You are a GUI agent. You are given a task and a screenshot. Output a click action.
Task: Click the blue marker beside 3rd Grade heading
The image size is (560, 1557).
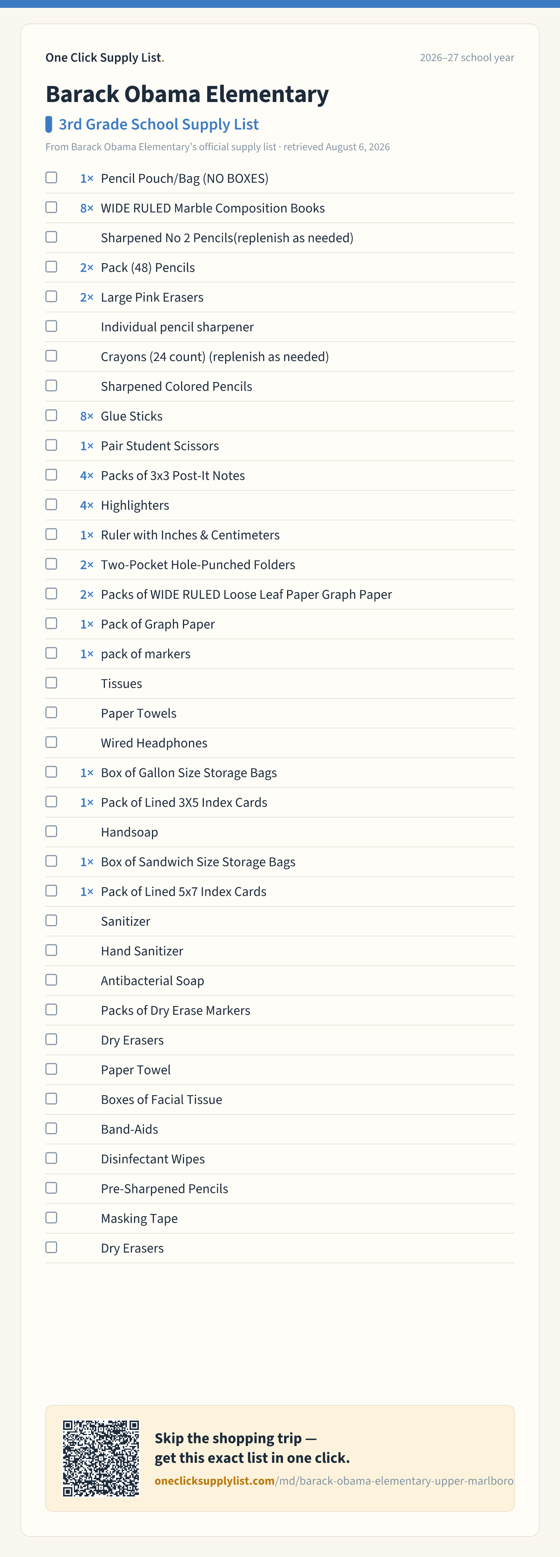point(49,124)
